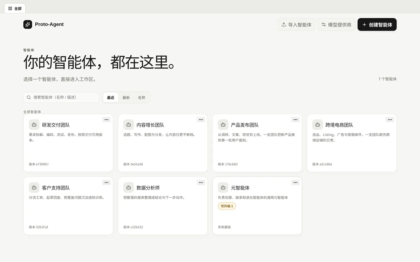The width and height of the screenshot is (420, 262).
Task: Click the robot icon of 数据分析师
Action: (x=129, y=187)
